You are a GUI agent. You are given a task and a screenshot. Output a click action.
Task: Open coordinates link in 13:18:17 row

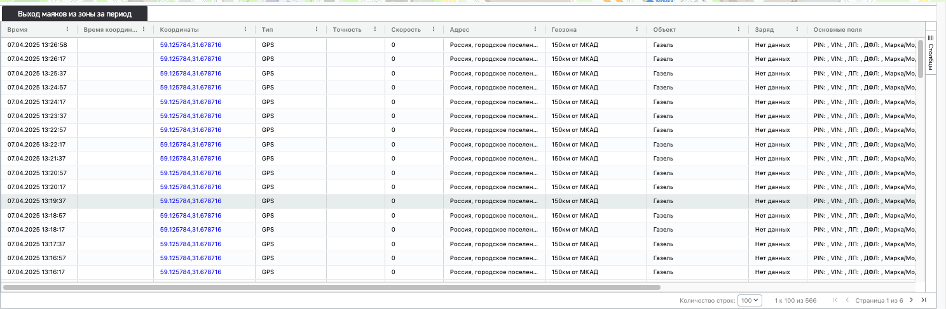pos(191,229)
